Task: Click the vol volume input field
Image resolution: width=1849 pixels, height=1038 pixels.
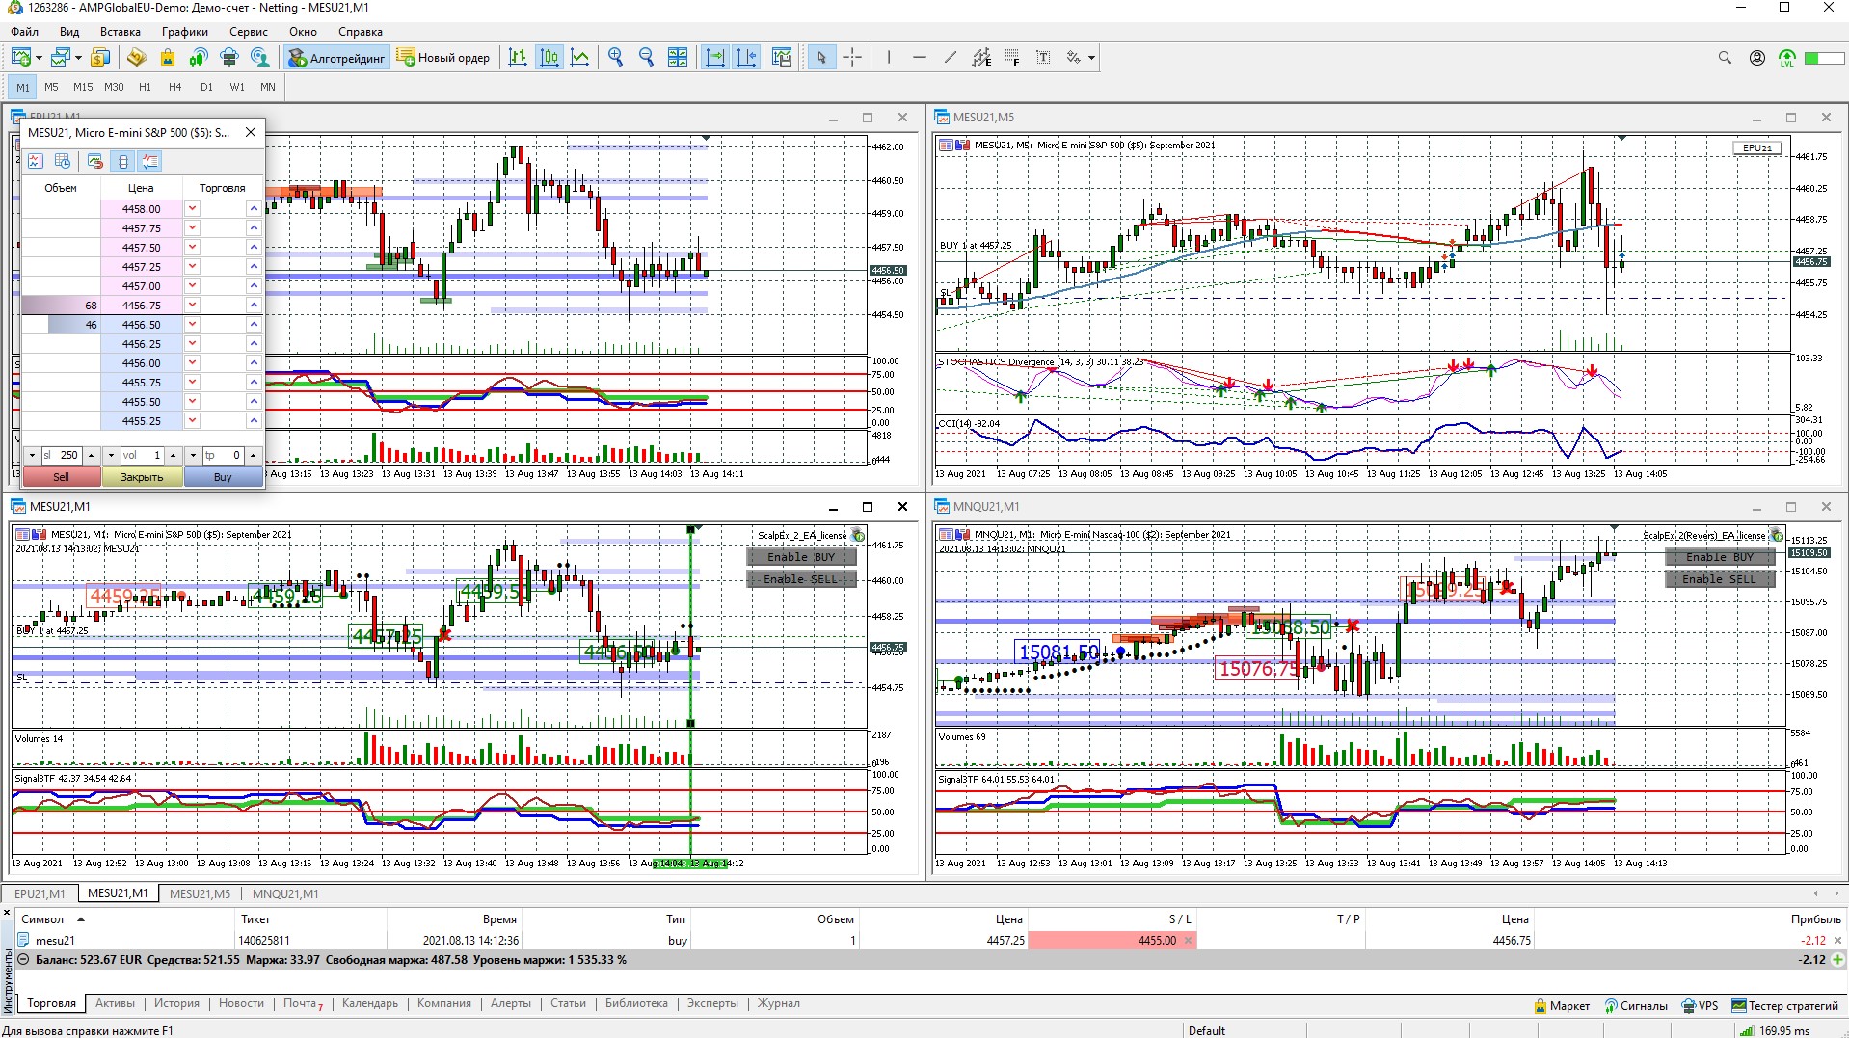Action: (141, 455)
